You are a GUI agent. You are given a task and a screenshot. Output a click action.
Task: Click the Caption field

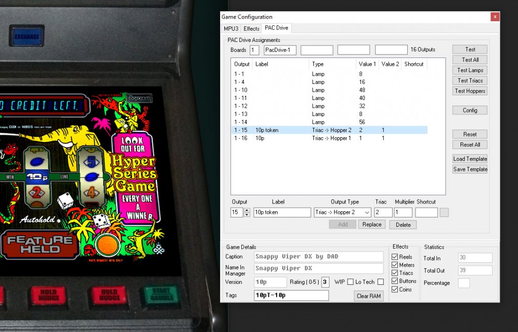click(319, 257)
